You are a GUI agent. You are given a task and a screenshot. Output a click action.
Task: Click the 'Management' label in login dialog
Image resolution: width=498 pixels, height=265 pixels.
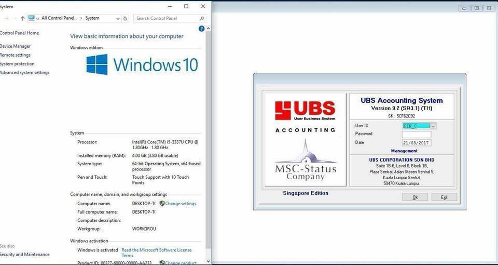(404, 151)
